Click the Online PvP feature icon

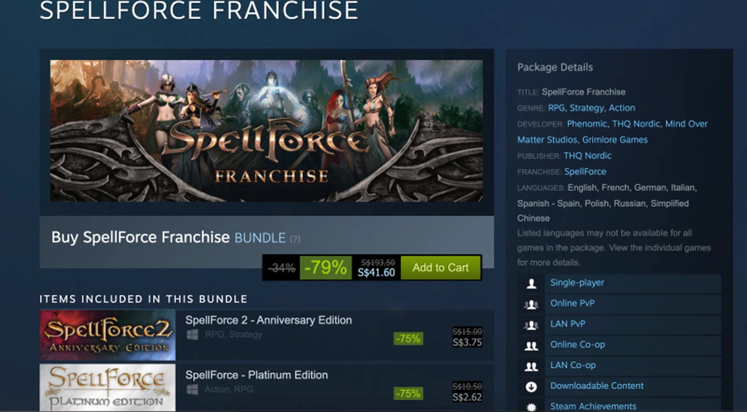(531, 304)
